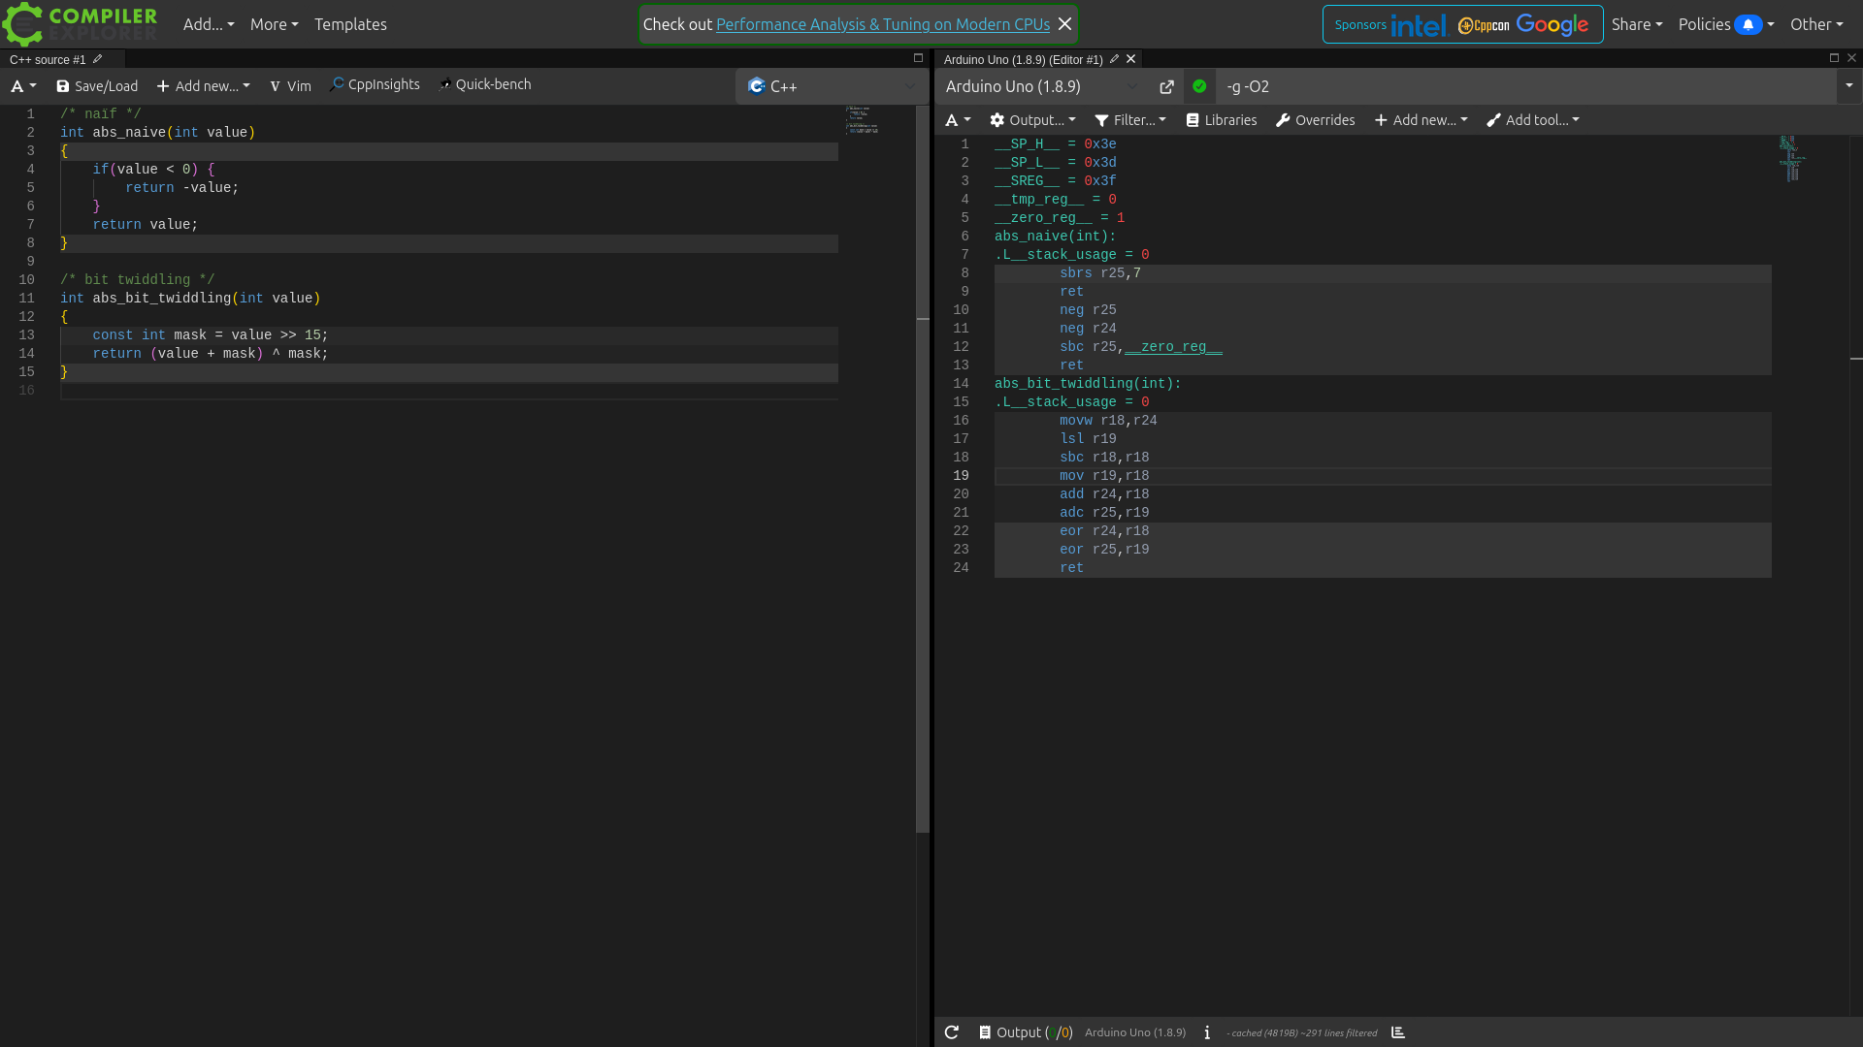Image resolution: width=1863 pixels, height=1047 pixels.
Task: Toggle Vim mode
Action: [x=290, y=86]
